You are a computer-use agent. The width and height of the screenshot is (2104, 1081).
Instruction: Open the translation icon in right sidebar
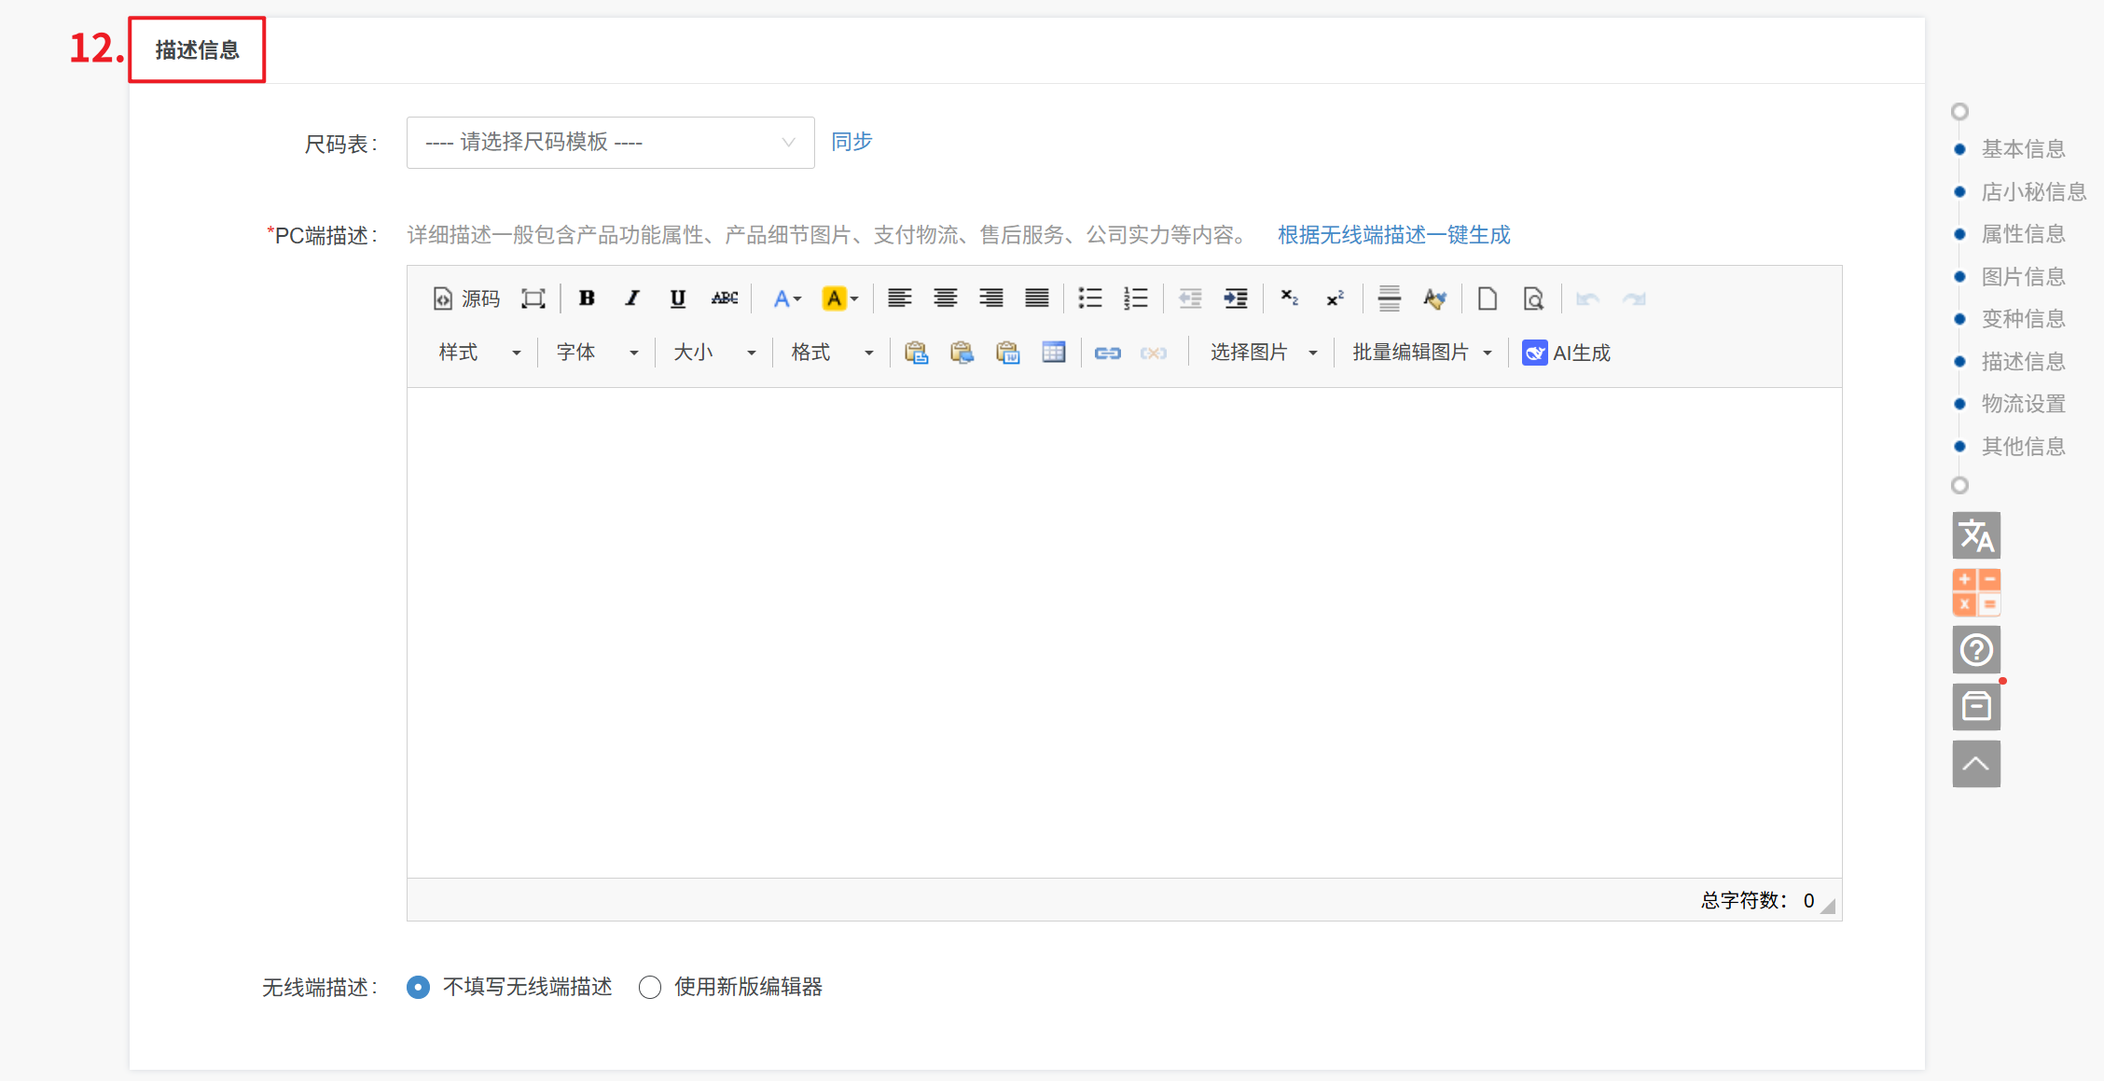[x=1976, y=535]
